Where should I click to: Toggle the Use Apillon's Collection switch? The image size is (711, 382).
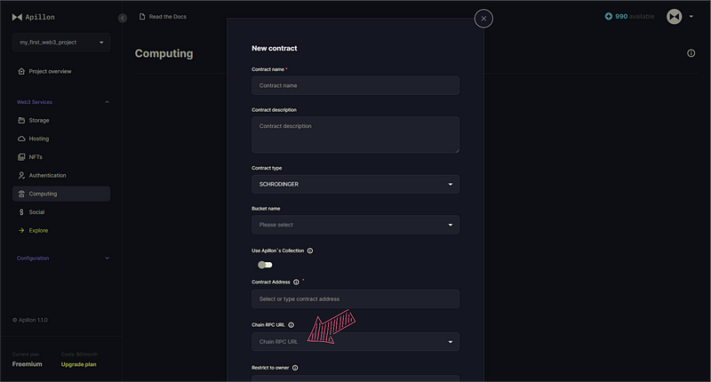pos(265,265)
